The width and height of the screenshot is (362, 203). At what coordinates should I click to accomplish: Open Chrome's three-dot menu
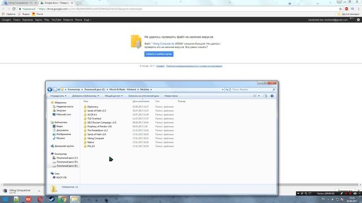point(359,9)
